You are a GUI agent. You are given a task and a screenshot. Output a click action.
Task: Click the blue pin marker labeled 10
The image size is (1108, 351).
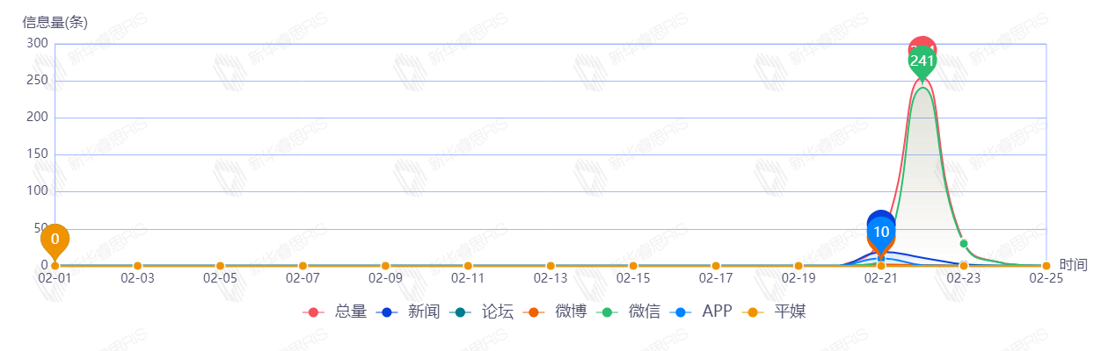pos(881,232)
